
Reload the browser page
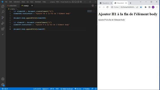tap(107, 7)
